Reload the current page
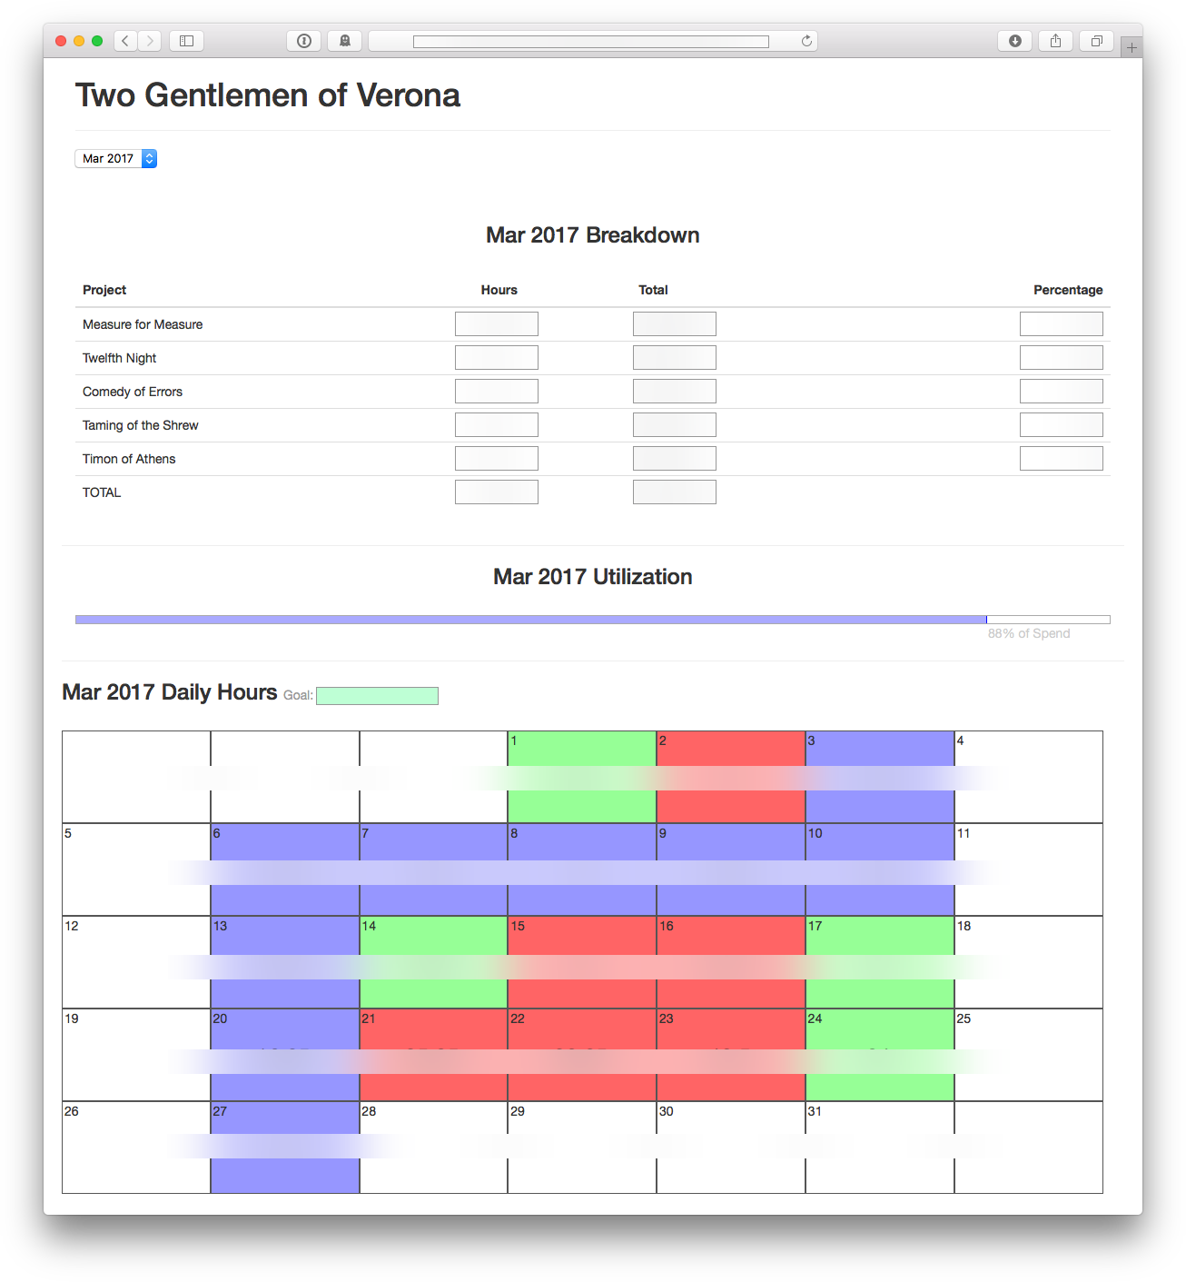 pos(806,41)
